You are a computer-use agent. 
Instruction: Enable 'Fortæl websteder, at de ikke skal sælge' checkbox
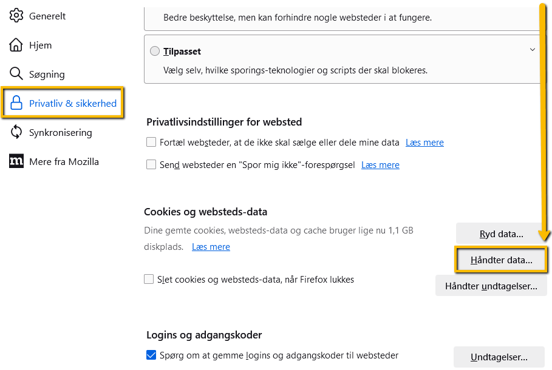[x=151, y=141]
